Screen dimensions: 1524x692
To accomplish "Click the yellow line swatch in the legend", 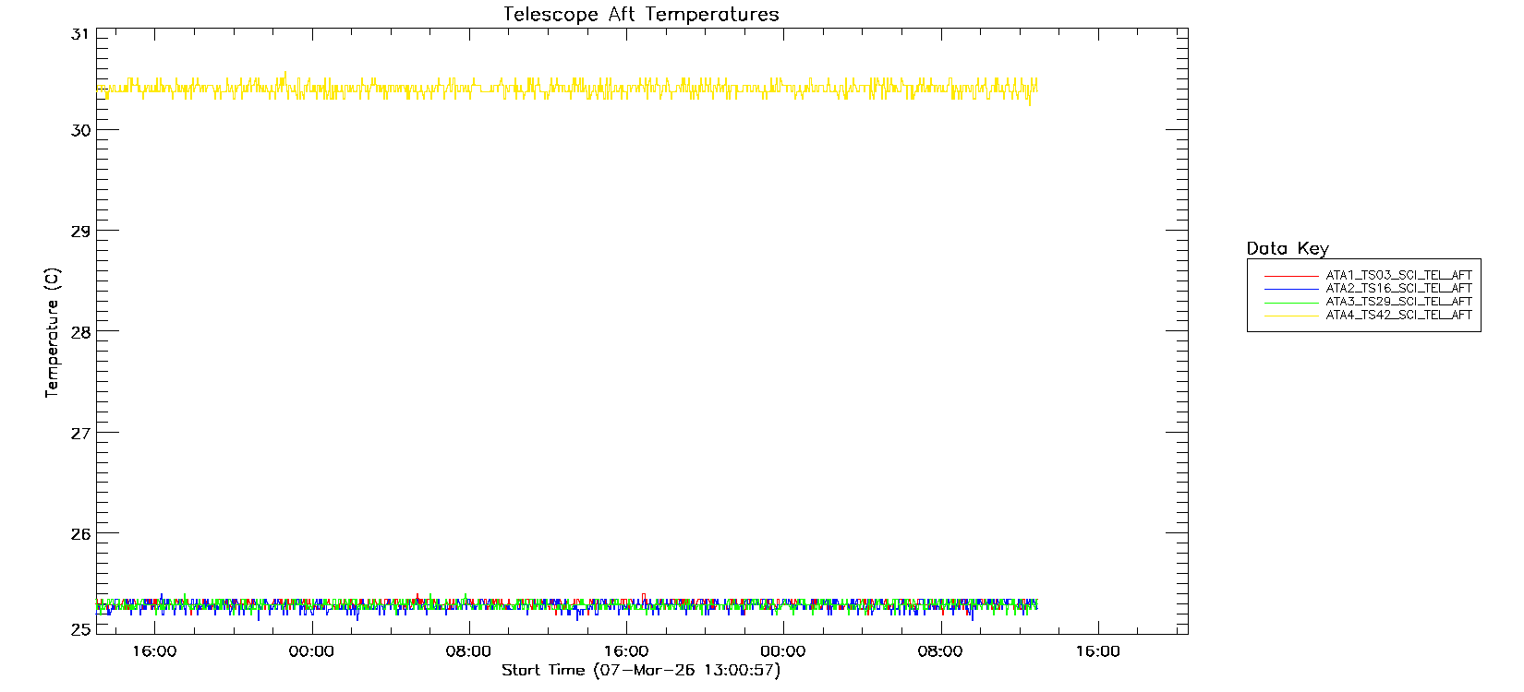I will tap(1291, 316).
